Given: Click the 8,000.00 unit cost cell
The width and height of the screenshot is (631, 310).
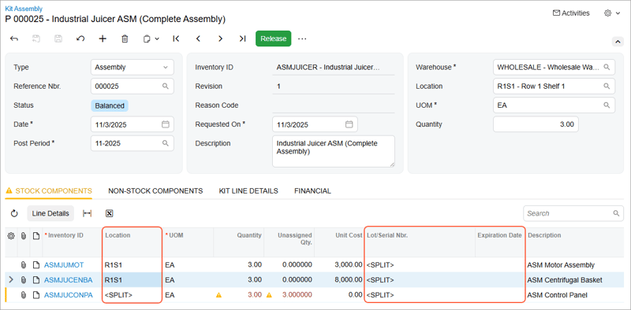Looking at the screenshot, I should (x=339, y=280).
